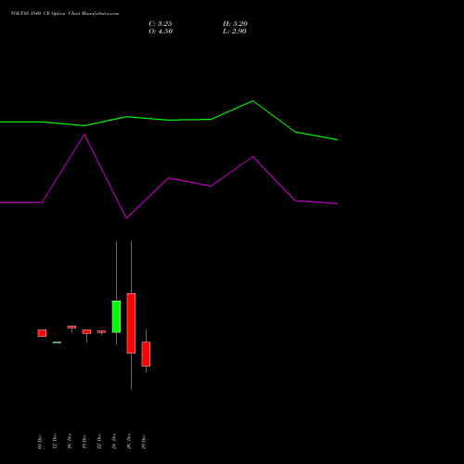Click the 19 Dec date label
464x464 pixels.
pyautogui.click(x=84, y=442)
